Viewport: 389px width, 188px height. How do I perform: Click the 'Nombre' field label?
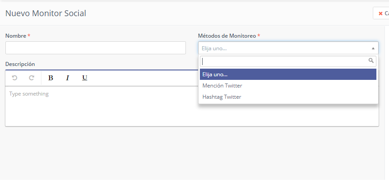click(16, 35)
